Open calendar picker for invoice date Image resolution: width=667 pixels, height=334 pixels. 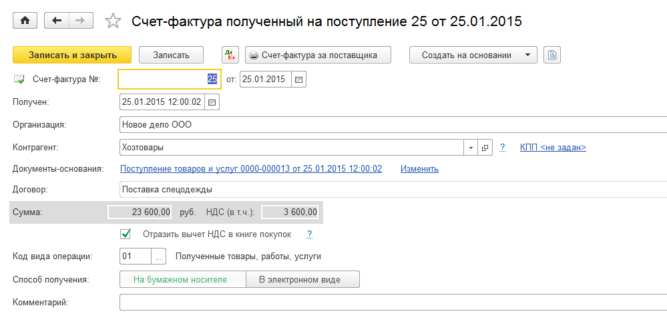click(298, 79)
